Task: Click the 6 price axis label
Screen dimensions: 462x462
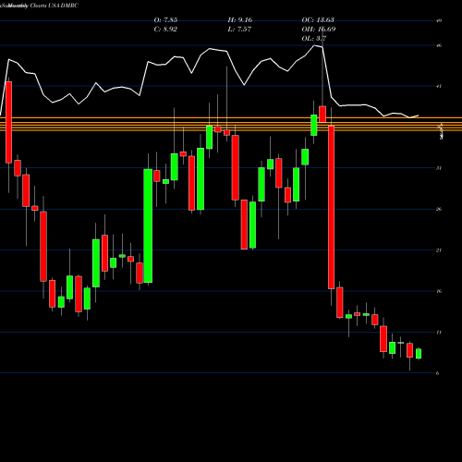Action: point(438,373)
